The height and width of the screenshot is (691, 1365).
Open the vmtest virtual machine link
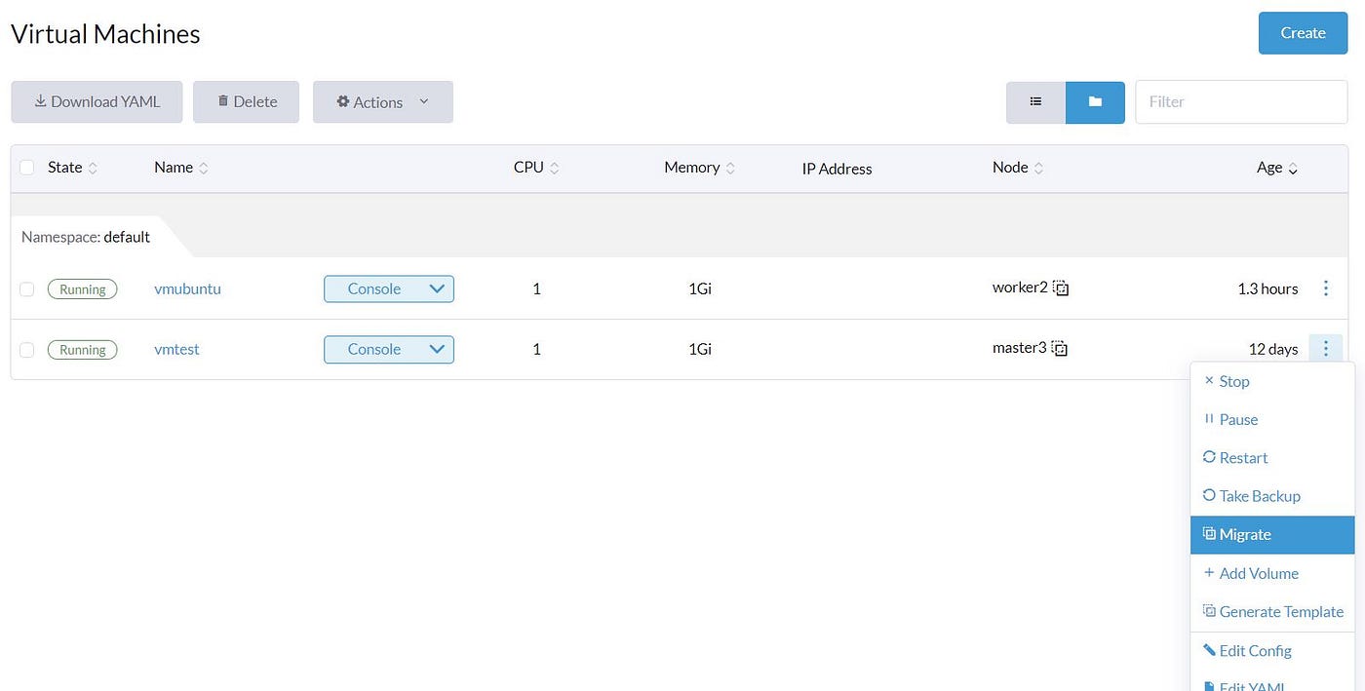[x=176, y=349]
